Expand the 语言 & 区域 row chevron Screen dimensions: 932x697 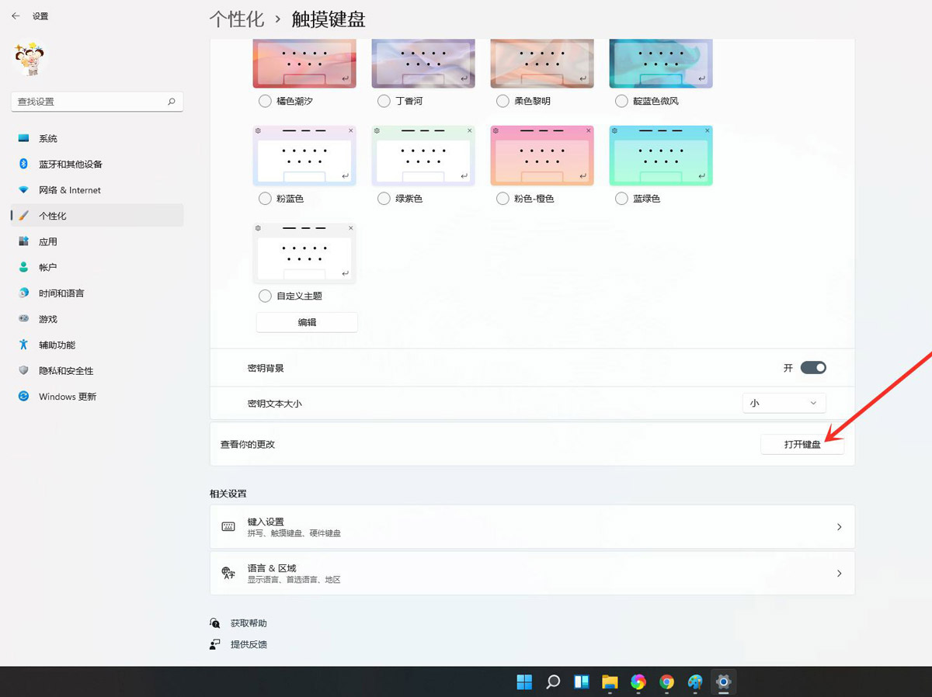coord(839,573)
